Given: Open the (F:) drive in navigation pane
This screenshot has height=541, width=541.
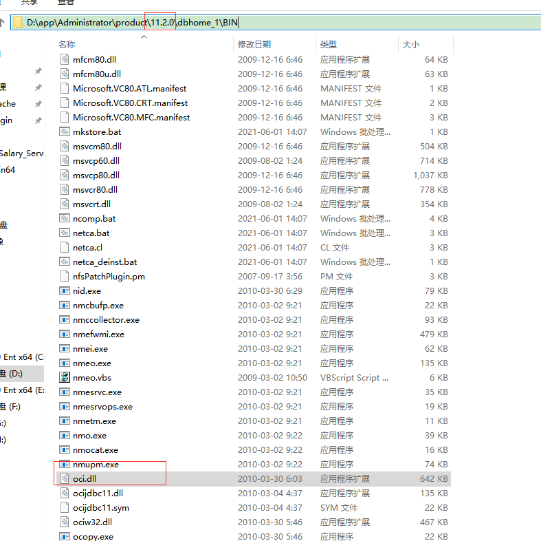Looking at the screenshot, I should click(10, 407).
